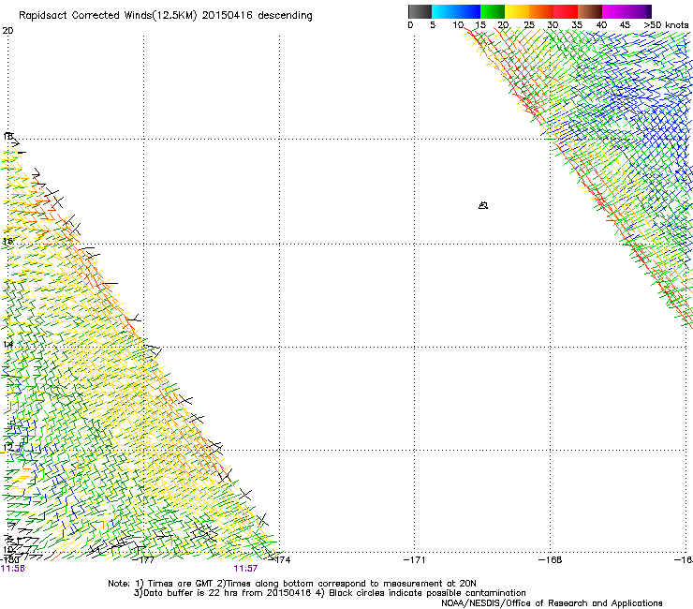Viewport: 693px width, 609px height.
Task: Click the '-177' longitude axis label
Action: click(144, 560)
